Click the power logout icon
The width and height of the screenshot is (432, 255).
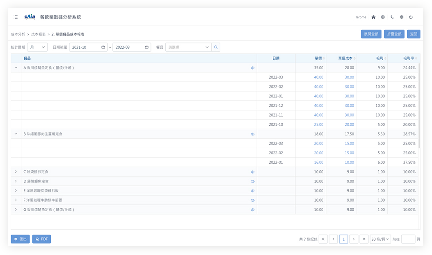(x=411, y=17)
